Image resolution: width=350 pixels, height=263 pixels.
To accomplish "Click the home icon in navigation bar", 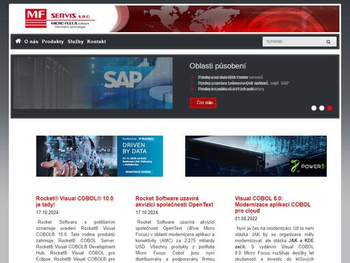I will point(18,41).
